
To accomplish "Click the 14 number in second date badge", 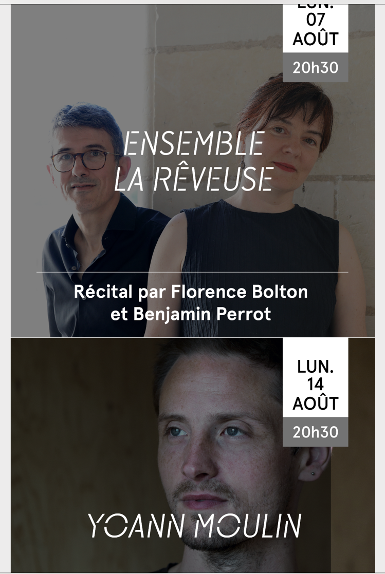I will click(315, 385).
